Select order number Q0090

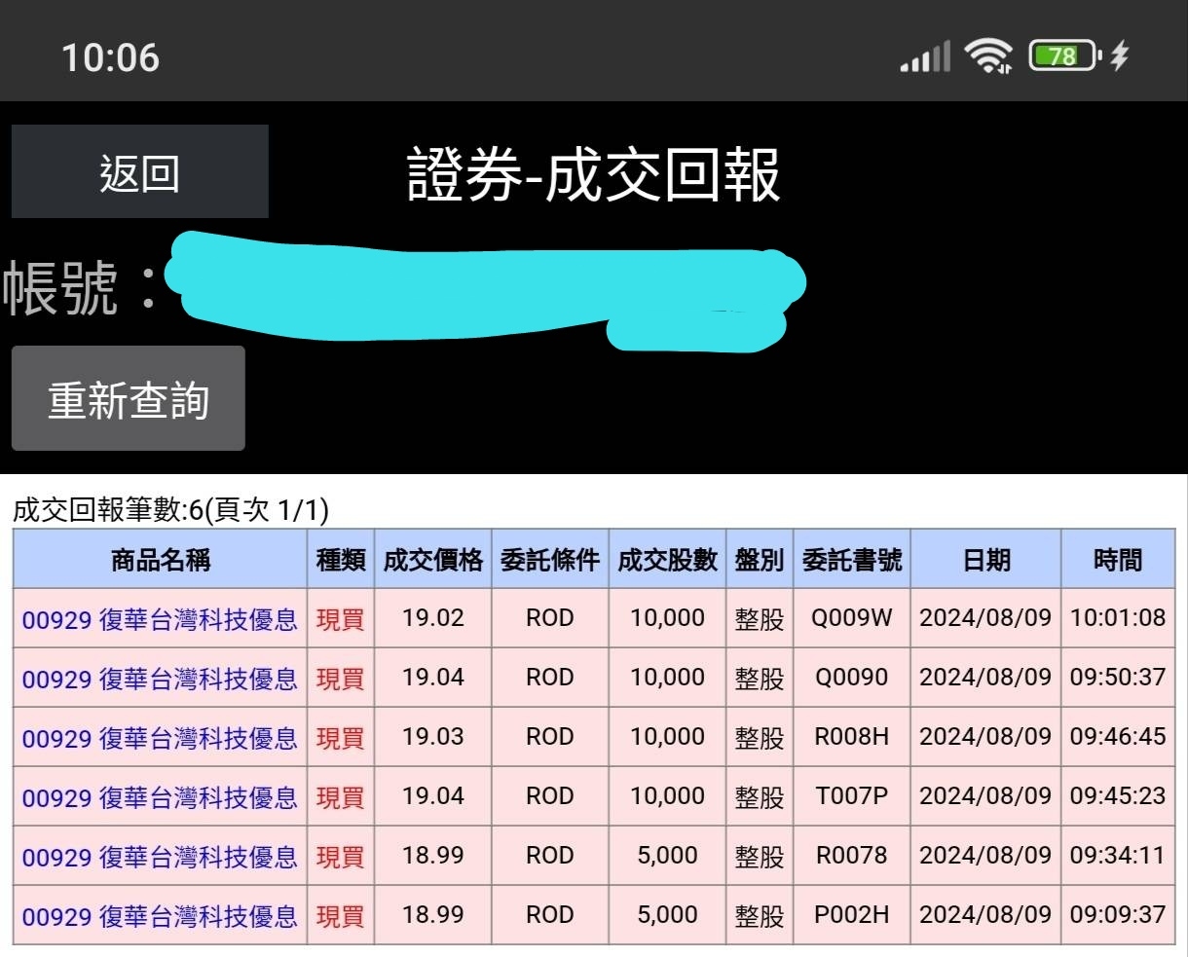[852, 678]
